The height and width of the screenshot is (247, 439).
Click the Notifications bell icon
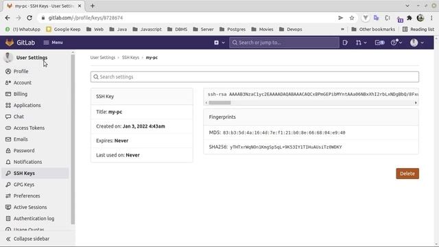pyautogui.click(x=8, y=162)
